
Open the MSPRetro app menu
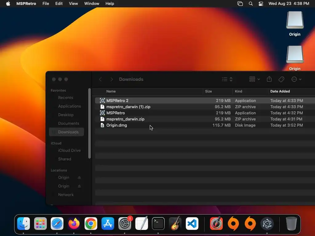(26, 3)
